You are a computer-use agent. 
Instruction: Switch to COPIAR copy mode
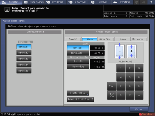[100, 2]
